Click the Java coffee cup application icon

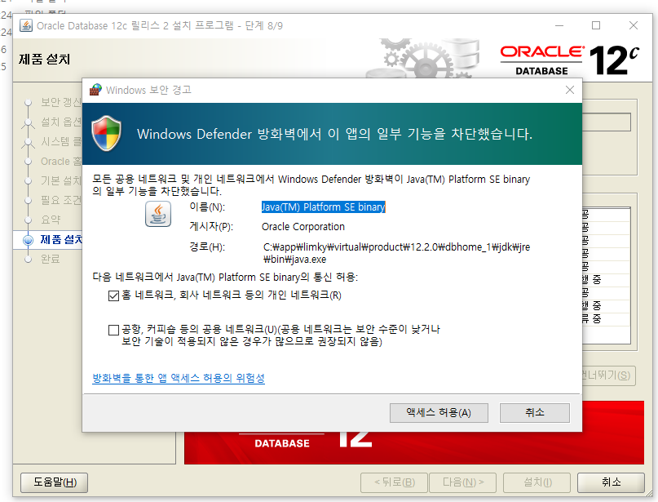coord(158,214)
